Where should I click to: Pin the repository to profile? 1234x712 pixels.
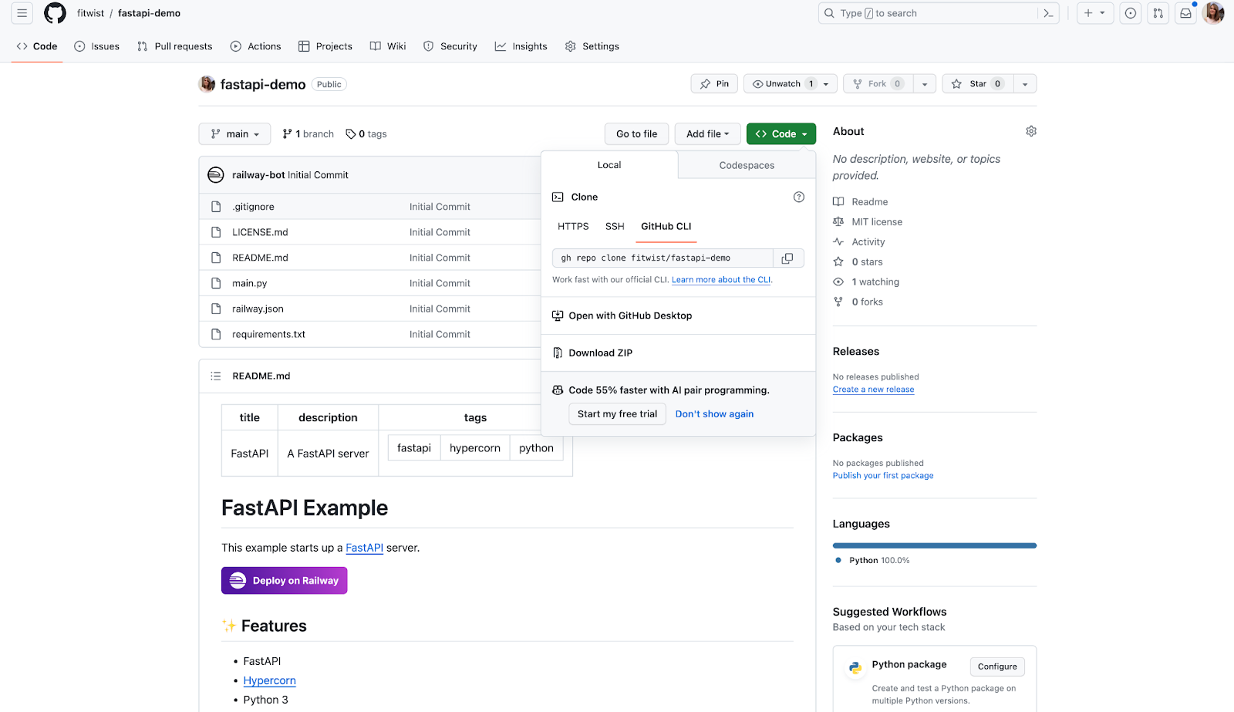click(714, 84)
